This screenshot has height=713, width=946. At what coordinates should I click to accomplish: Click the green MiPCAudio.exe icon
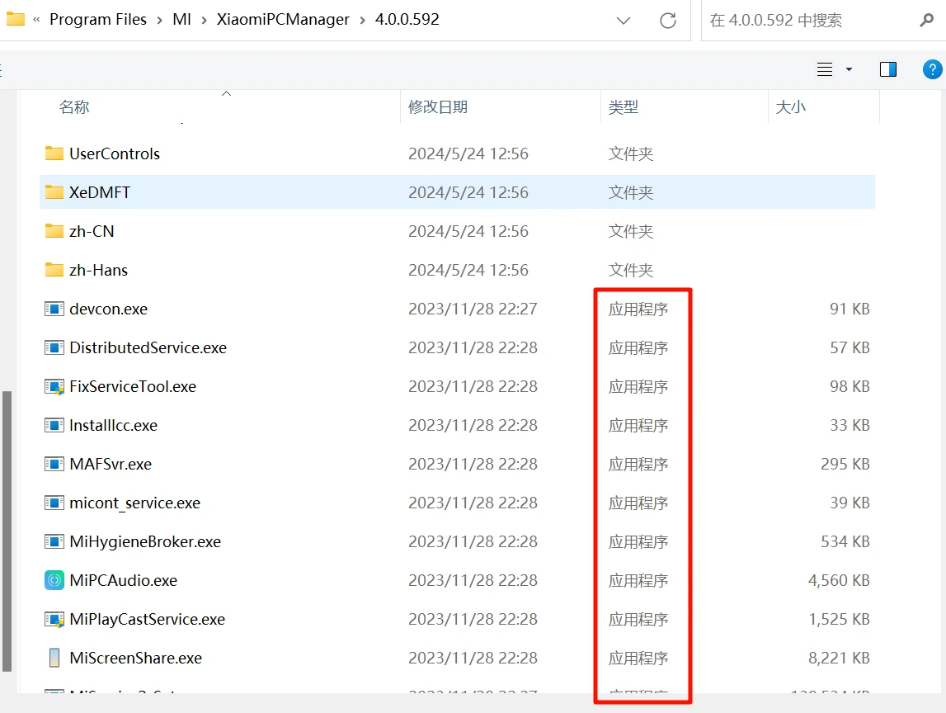(54, 580)
